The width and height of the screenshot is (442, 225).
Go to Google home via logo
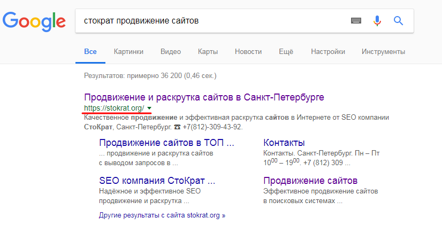[34, 22]
